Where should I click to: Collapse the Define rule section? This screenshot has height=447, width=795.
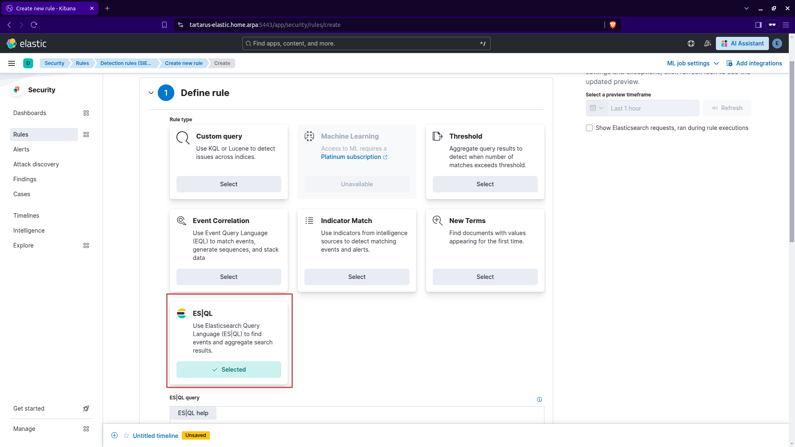pos(151,93)
